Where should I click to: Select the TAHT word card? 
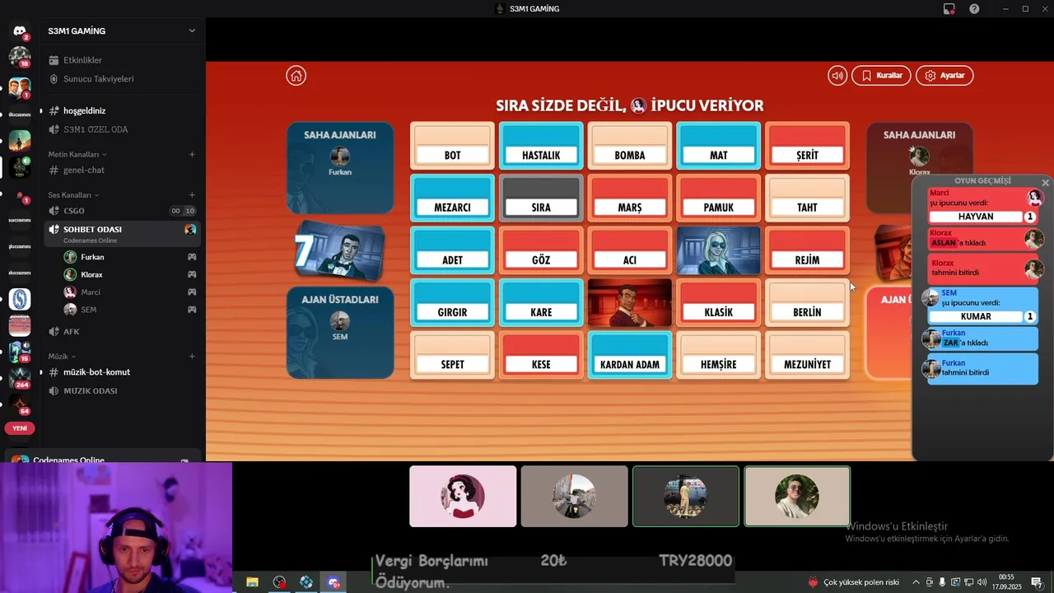[807, 199]
